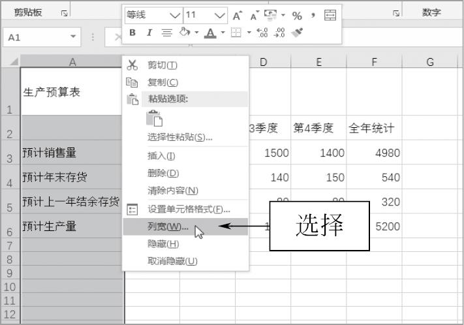
Task: Click the borders icon
Action: click(x=236, y=33)
